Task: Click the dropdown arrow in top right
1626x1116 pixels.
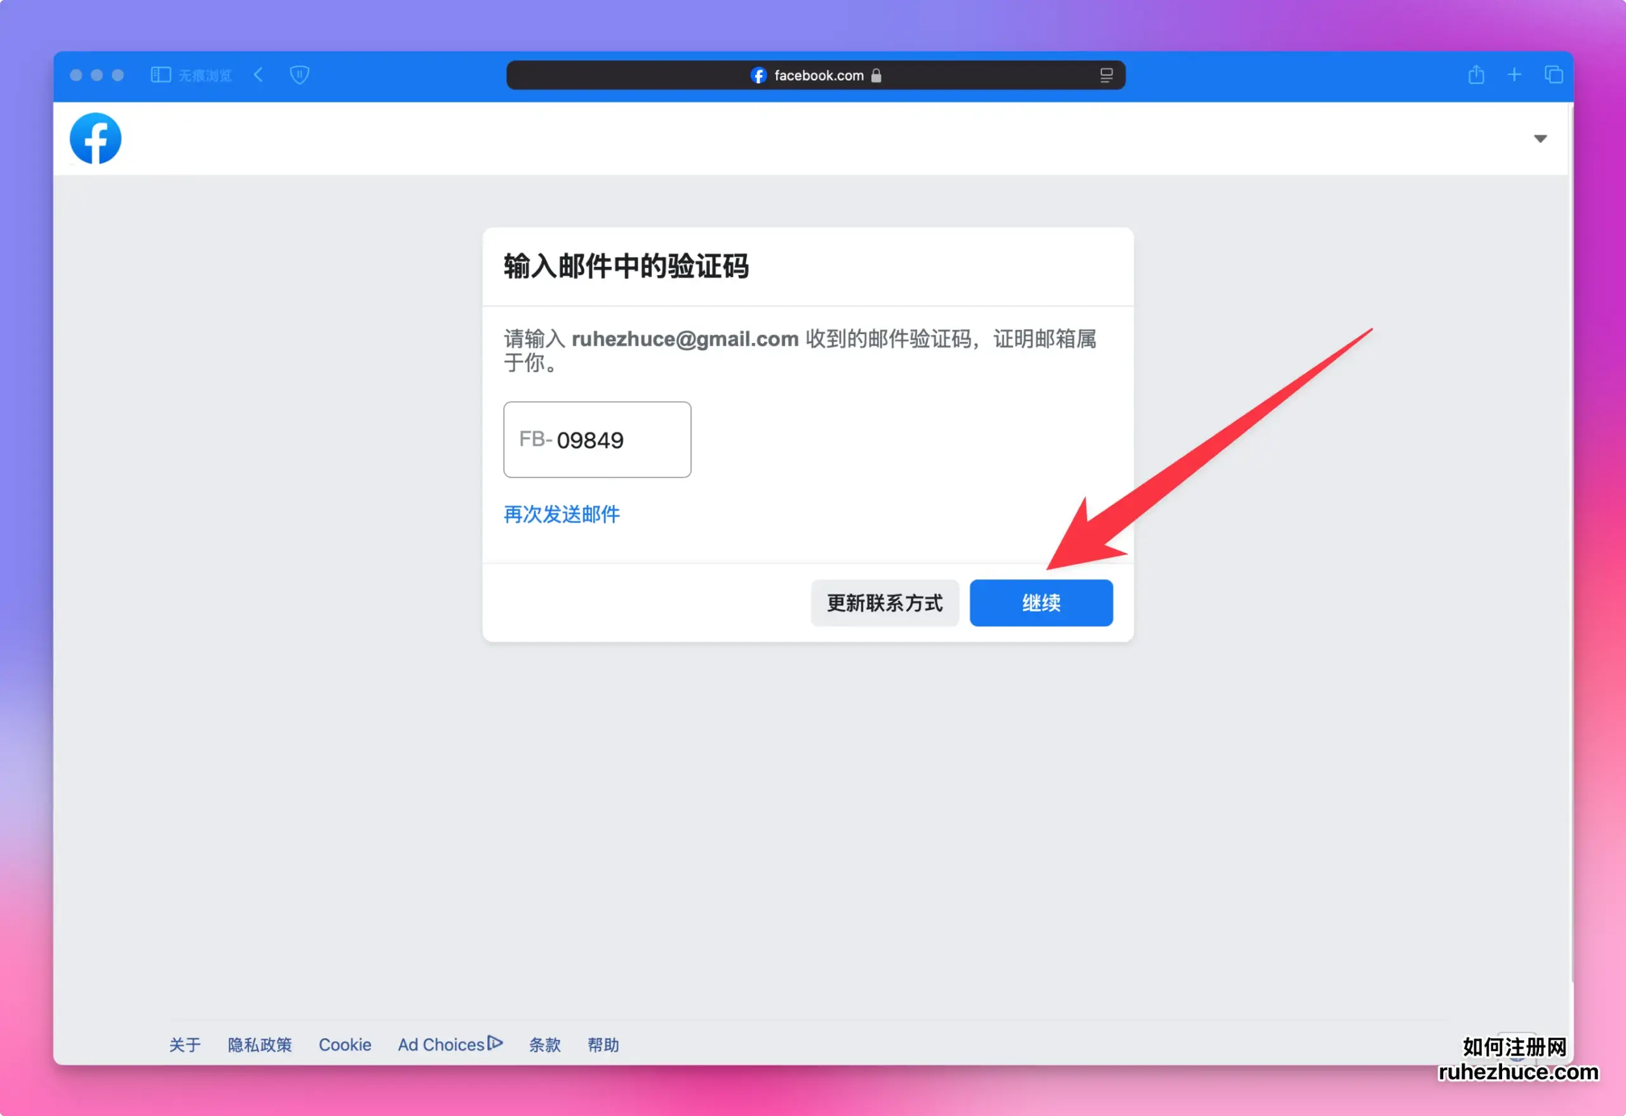Action: [1541, 138]
